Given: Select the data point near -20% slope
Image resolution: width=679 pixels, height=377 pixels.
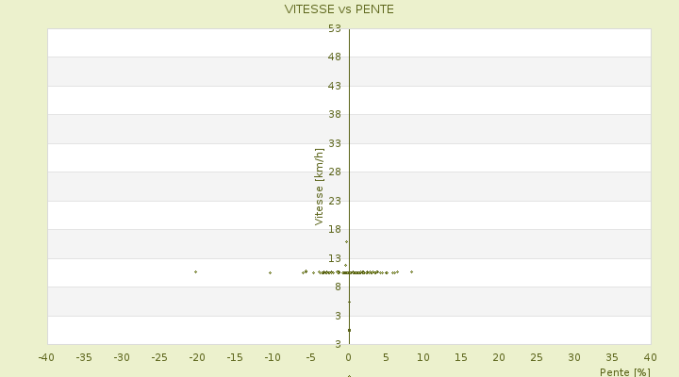Looking at the screenshot, I should (x=195, y=271).
